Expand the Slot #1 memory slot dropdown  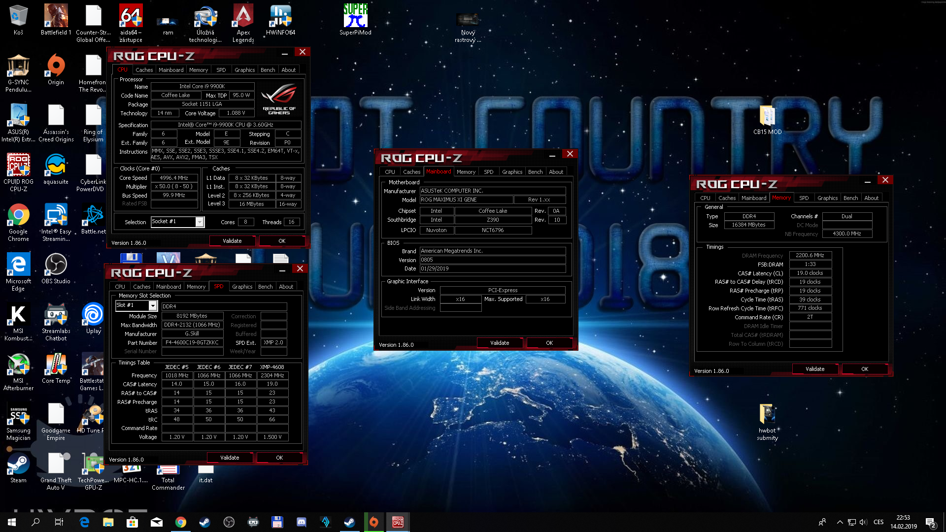(x=153, y=306)
